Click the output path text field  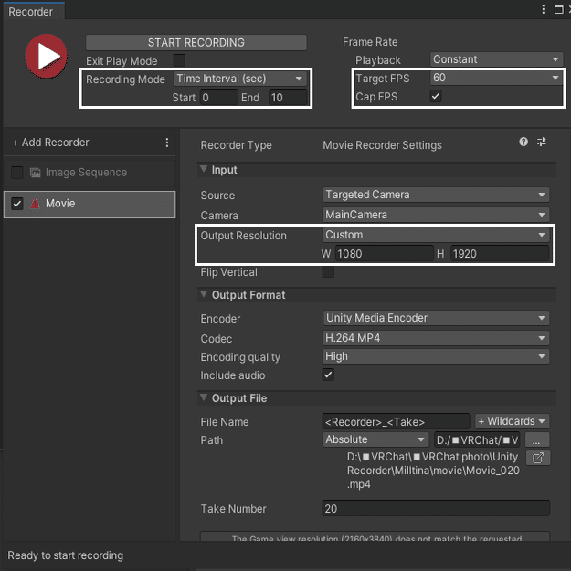click(478, 440)
